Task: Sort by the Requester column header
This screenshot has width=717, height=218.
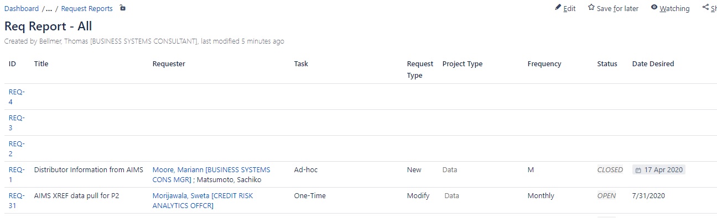Action: 169,63
